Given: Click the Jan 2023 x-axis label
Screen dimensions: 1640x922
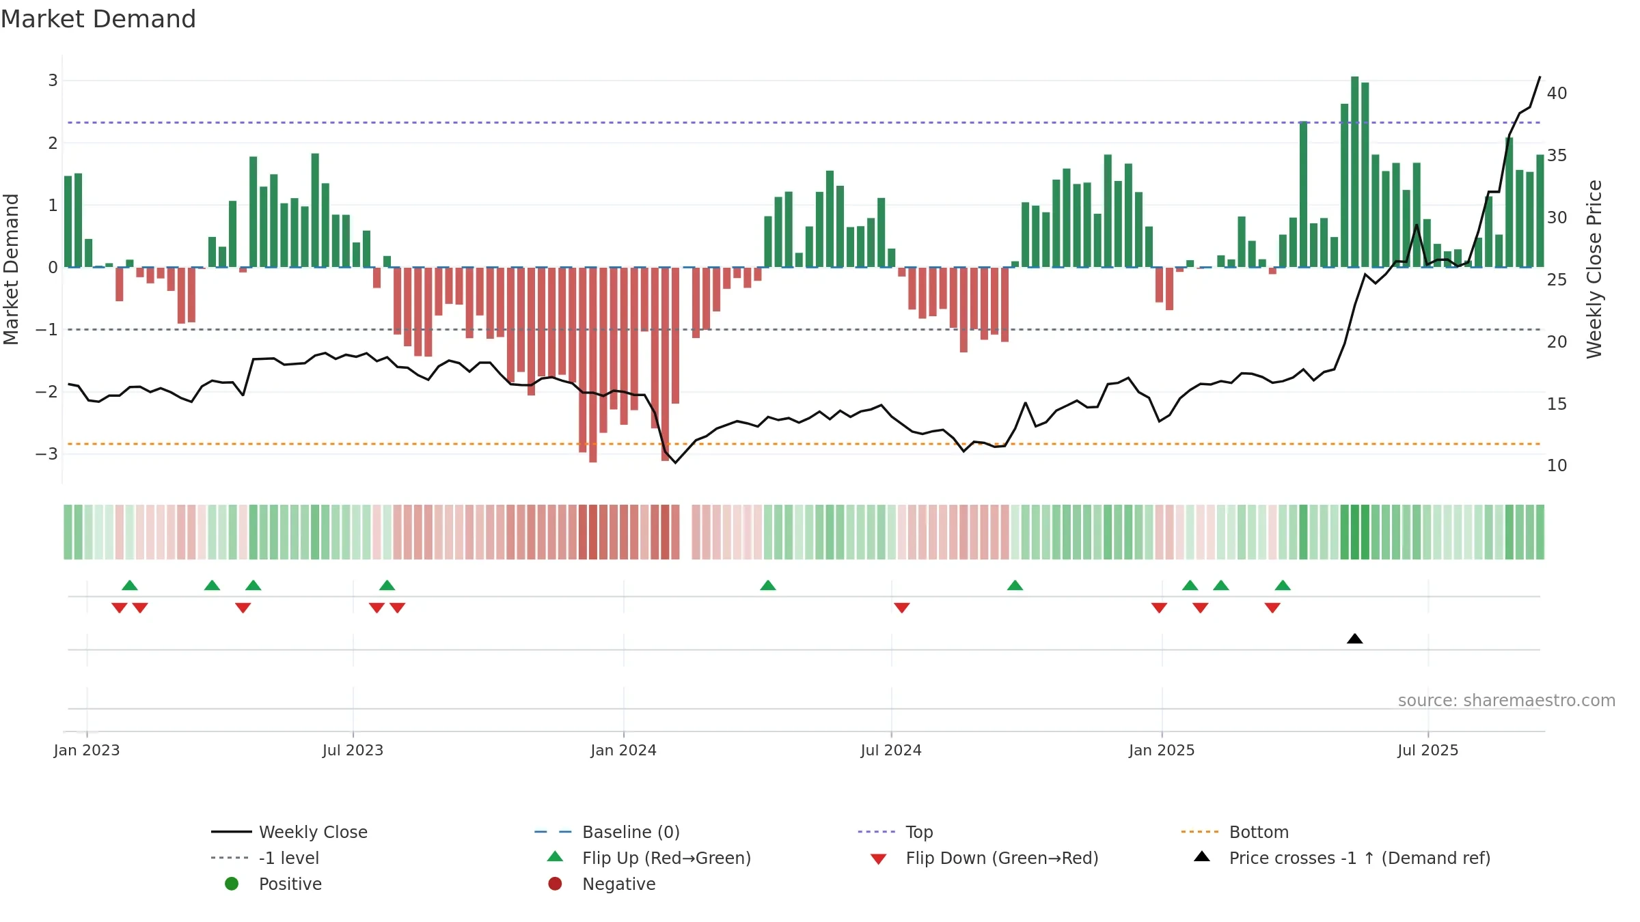Looking at the screenshot, I should pos(87,751).
